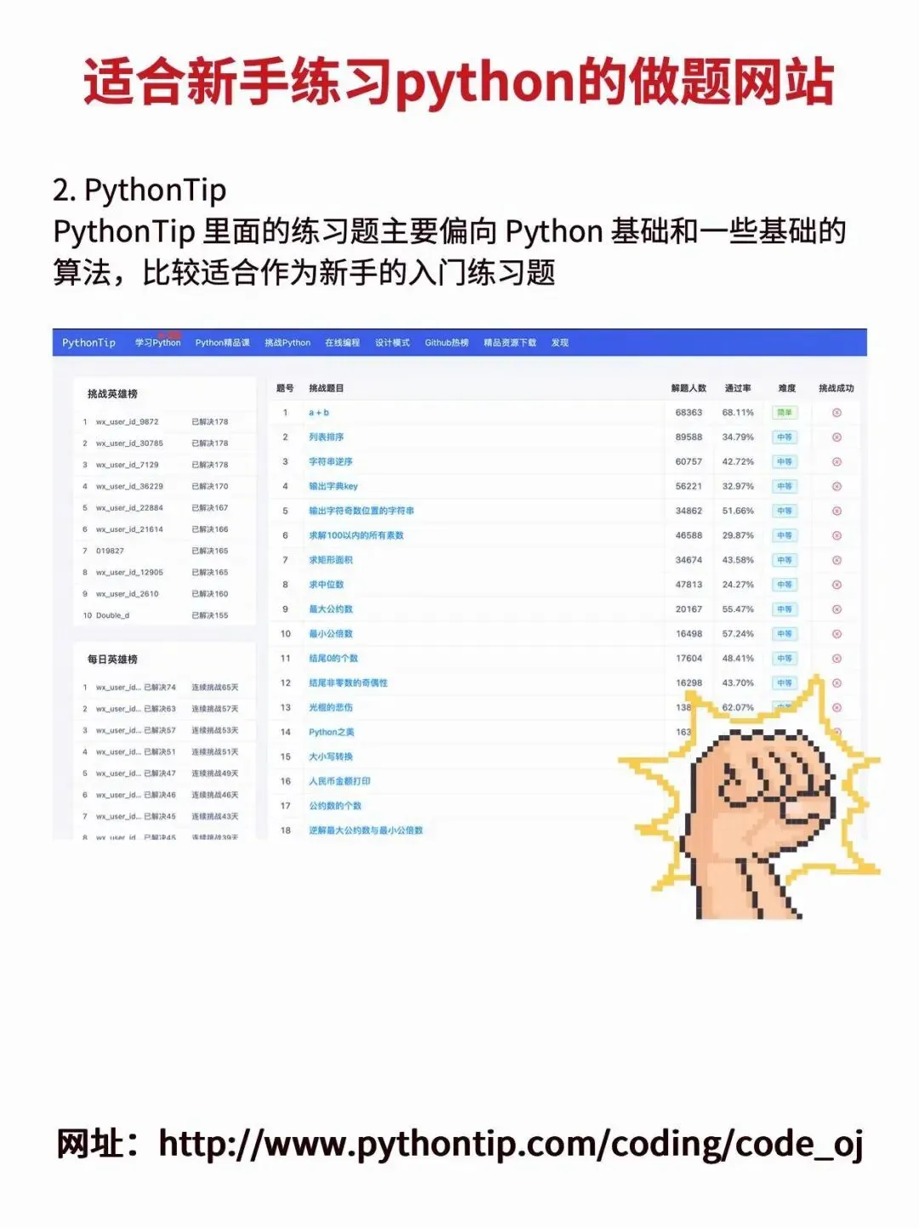
Task: Click the 难度 column header
Action: tap(787, 389)
